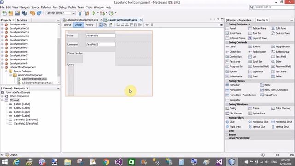Open the default config dropdown
This screenshot has width=295, height=166.
[73, 13]
